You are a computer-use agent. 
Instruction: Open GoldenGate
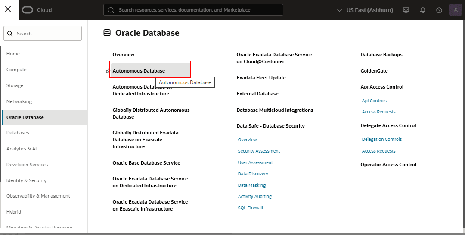[374, 71]
